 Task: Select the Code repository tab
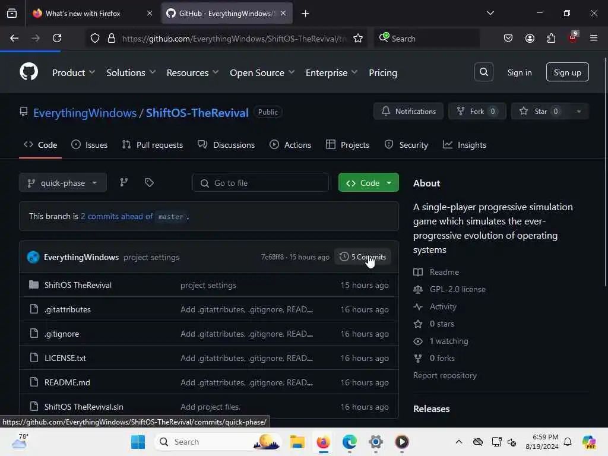point(40,145)
